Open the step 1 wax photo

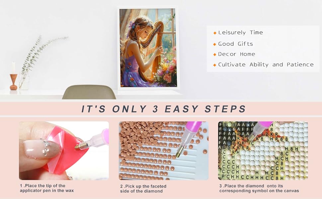[64, 151]
